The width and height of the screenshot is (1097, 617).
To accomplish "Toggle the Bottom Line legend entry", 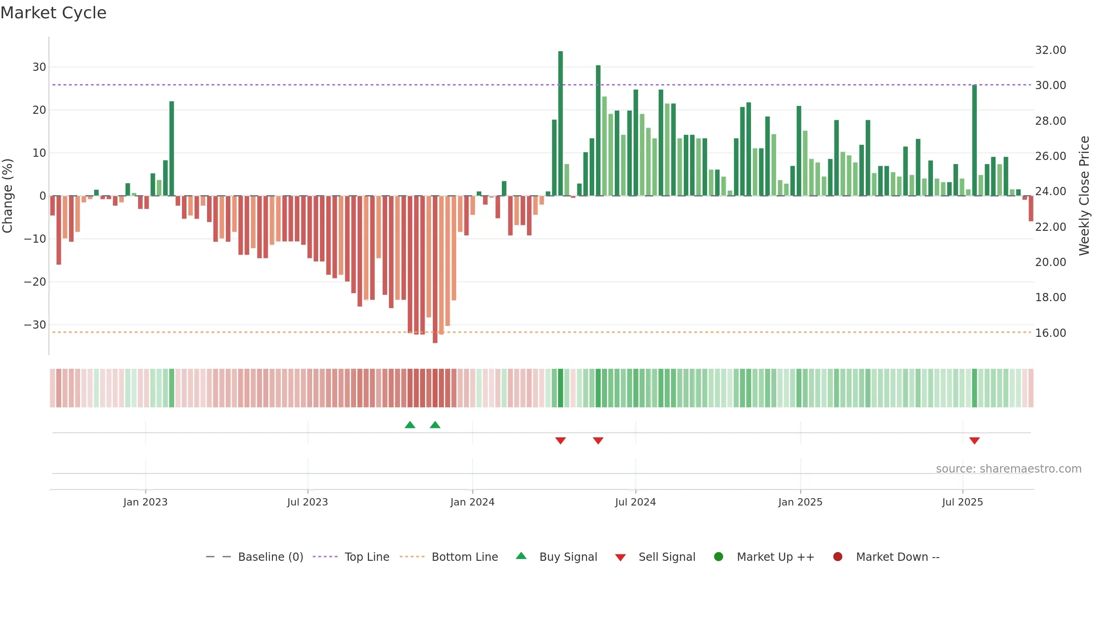I will [449, 557].
